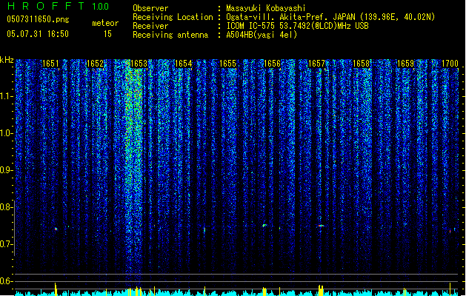Click the 1652 time axis label
The image size is (466, 296).
[95, 64]
